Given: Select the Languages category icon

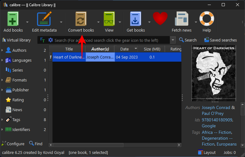Looking at the screenshot, I should (8, 60).
